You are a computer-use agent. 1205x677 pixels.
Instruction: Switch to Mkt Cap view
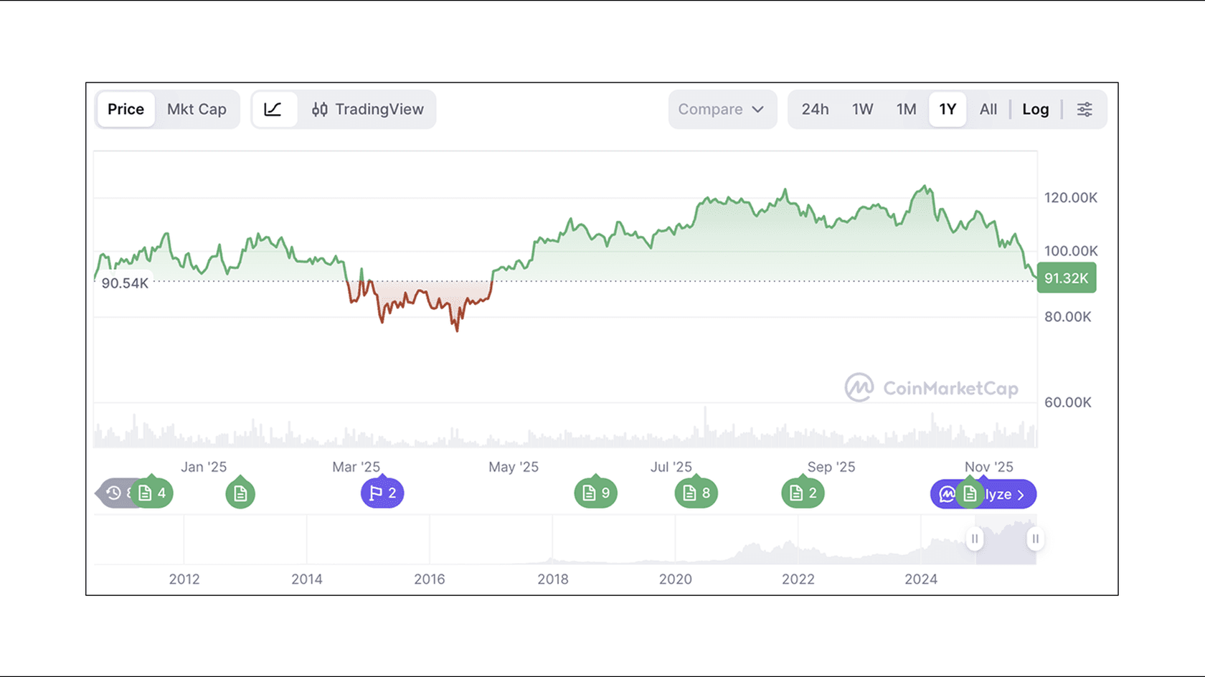click(x=197, y=109)
